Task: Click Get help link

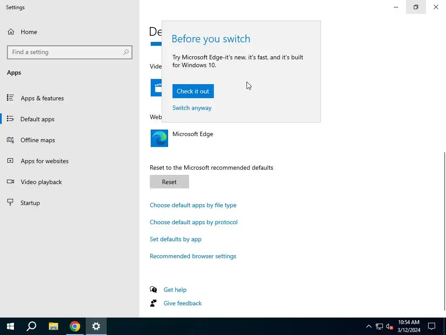Action: tap(175, 290)
